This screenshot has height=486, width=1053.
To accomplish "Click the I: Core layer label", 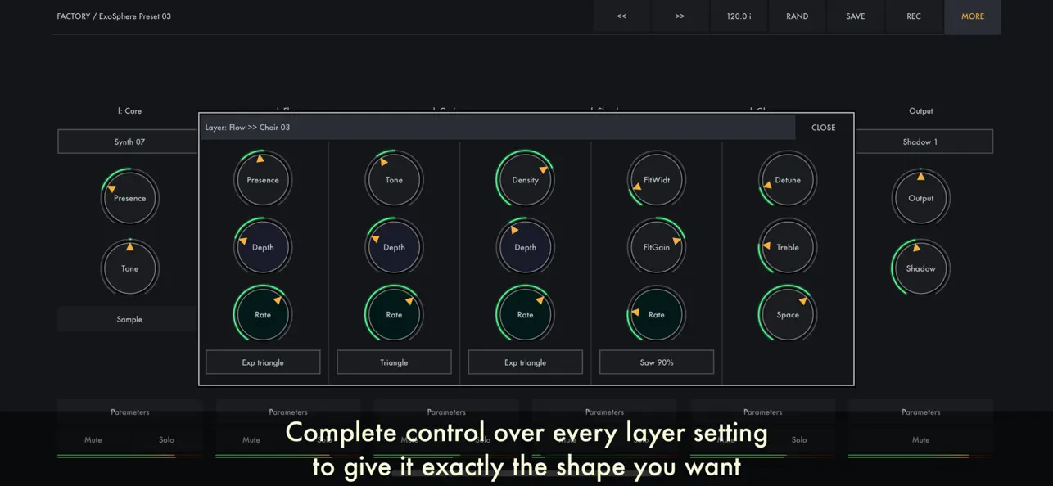I will [129, 110].
